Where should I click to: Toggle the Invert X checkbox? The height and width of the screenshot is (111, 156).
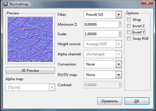point(129,26)
